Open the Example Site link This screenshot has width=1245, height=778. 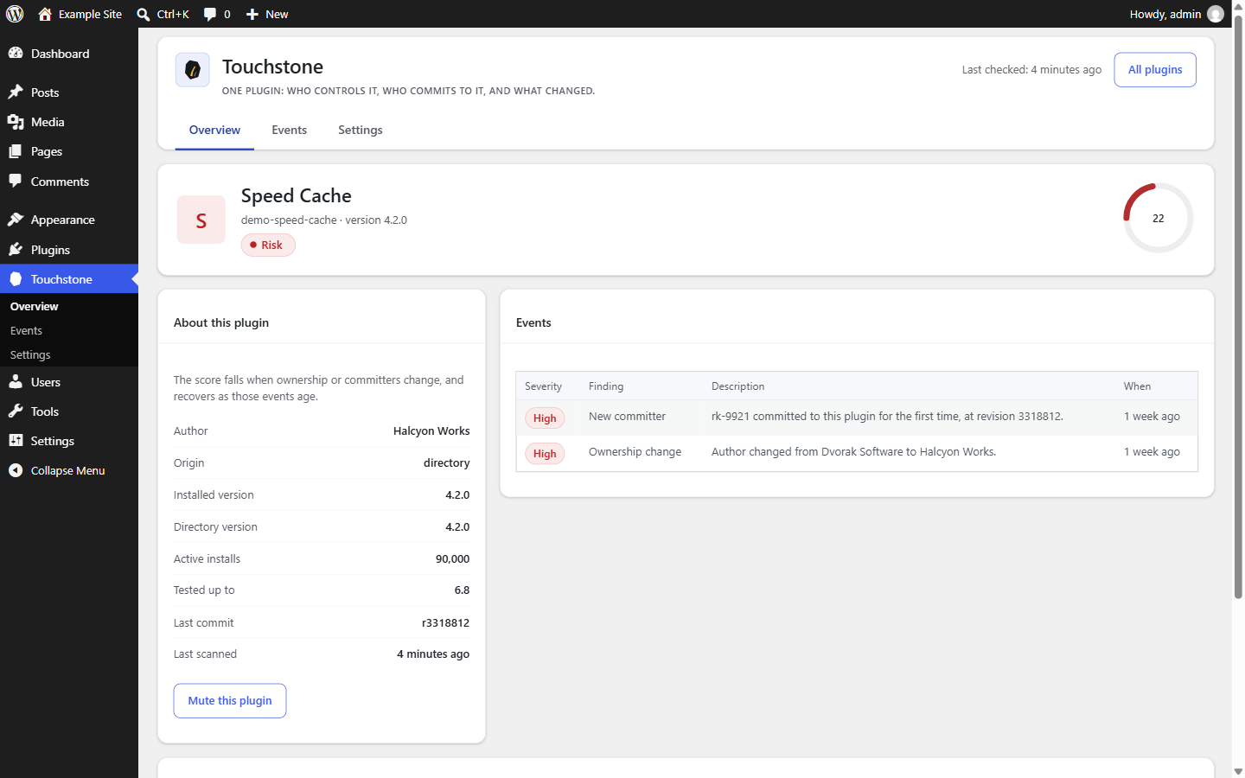90,14
